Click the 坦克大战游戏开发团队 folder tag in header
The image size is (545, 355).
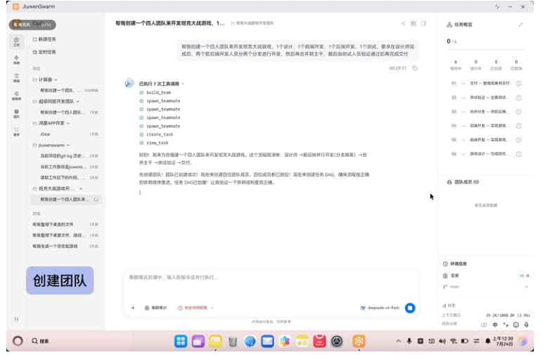coord(252,23)
